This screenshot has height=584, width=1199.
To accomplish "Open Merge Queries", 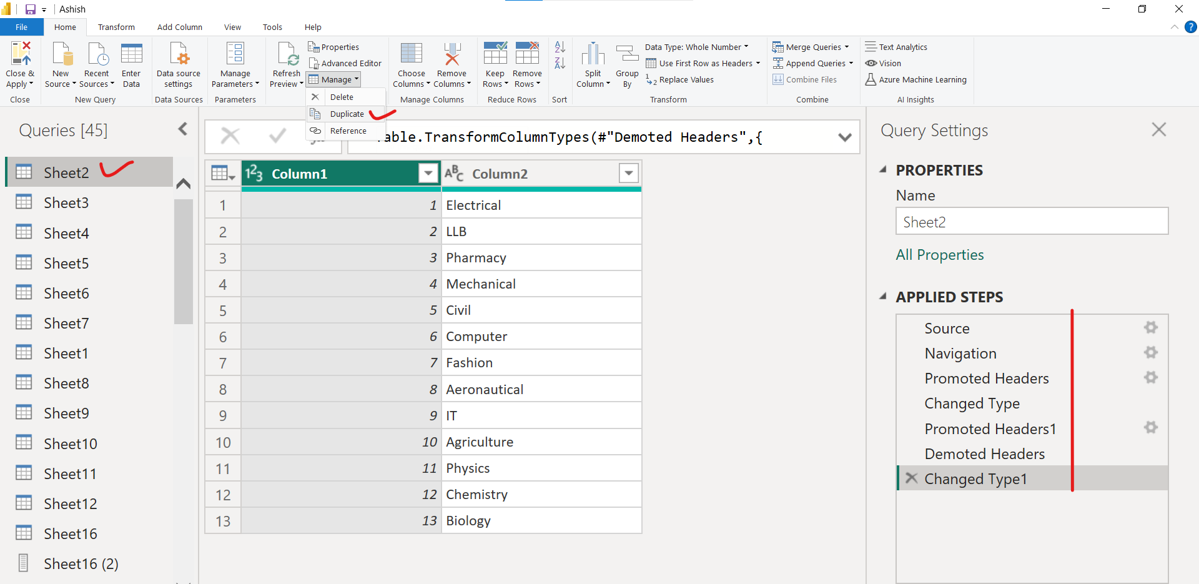I will [810, 47].
